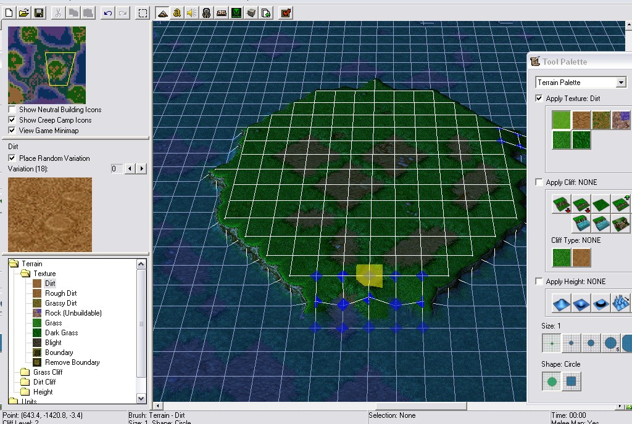This screenshot has width=632, height=424.
Task: Click the minimap preview
Action: pos(47,65)
